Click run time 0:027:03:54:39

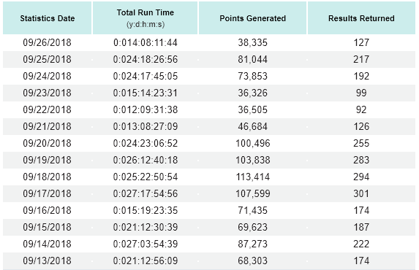146,244
